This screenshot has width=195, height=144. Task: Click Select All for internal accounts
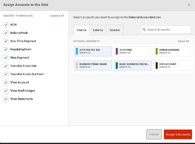click(183, 41)
